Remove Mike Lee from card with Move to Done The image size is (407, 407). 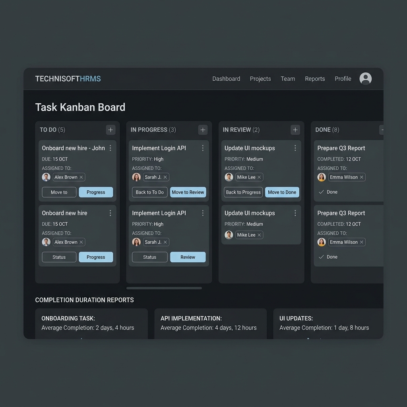pos(259,177)
